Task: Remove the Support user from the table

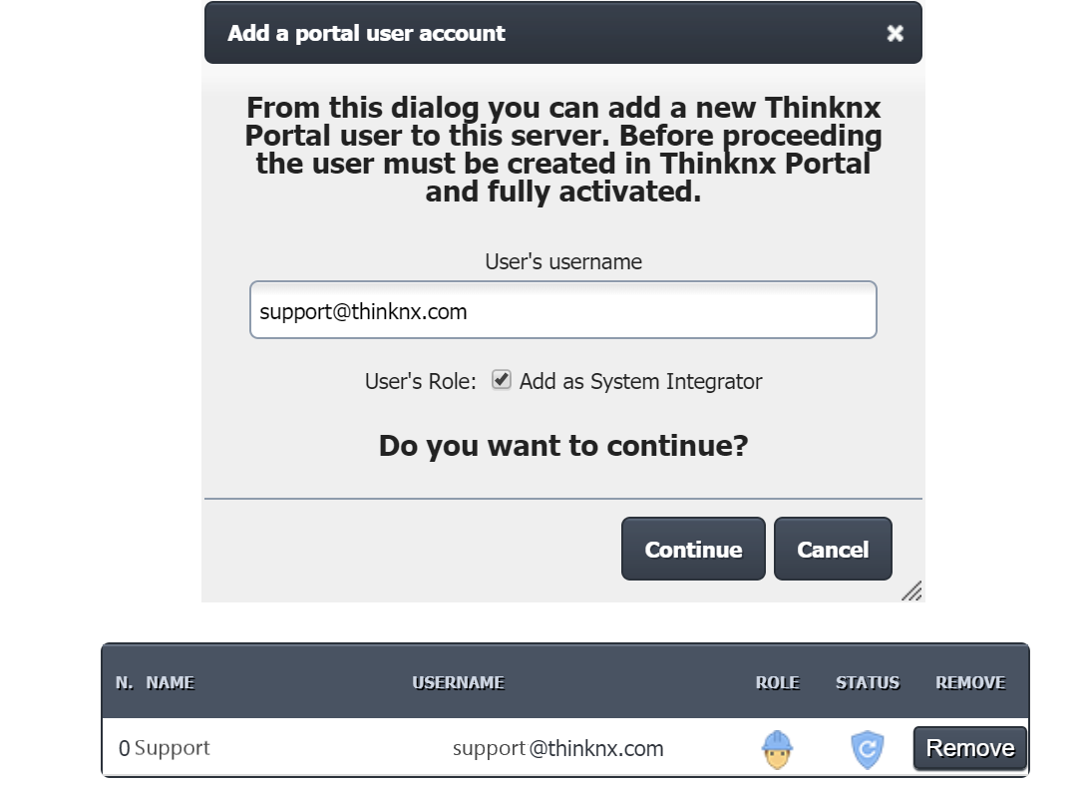Action: tap(969, 748)
